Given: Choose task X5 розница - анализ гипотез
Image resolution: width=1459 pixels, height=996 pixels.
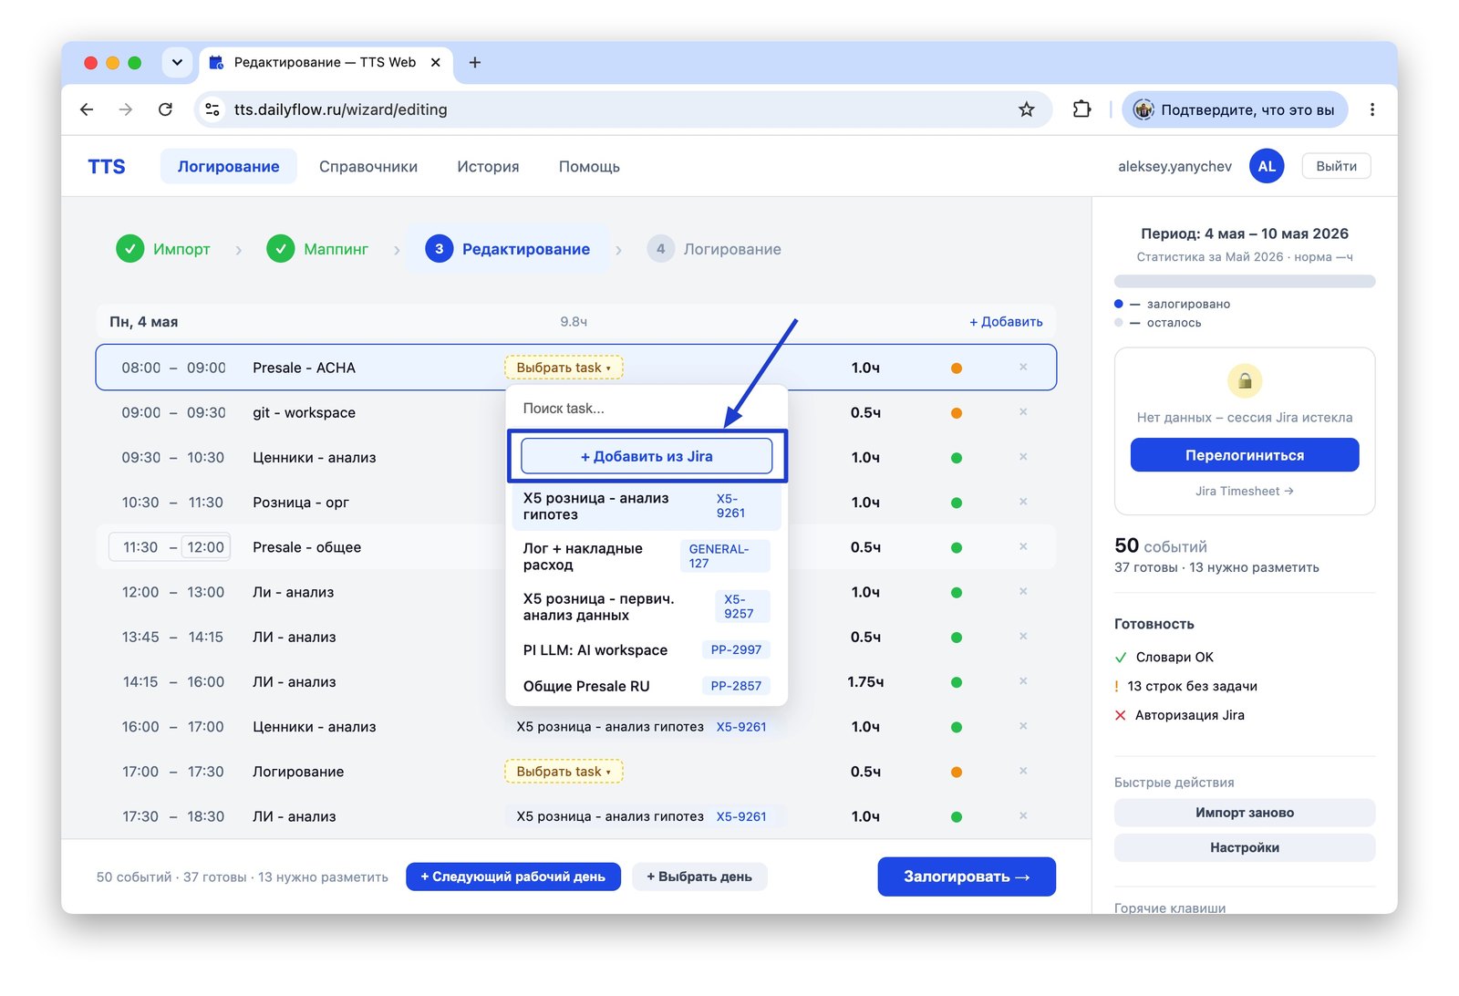Looking at the screenshot, I should pyautogui.click(x=647, y=506).
